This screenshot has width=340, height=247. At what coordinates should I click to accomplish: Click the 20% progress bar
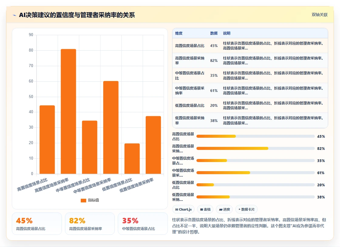(x=255, y=185)
